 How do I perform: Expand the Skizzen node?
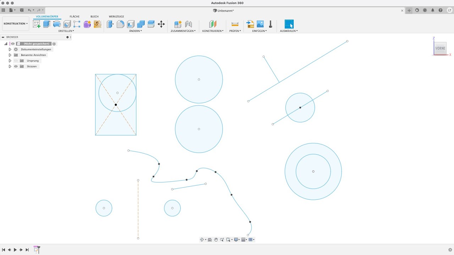pos(10,66)
